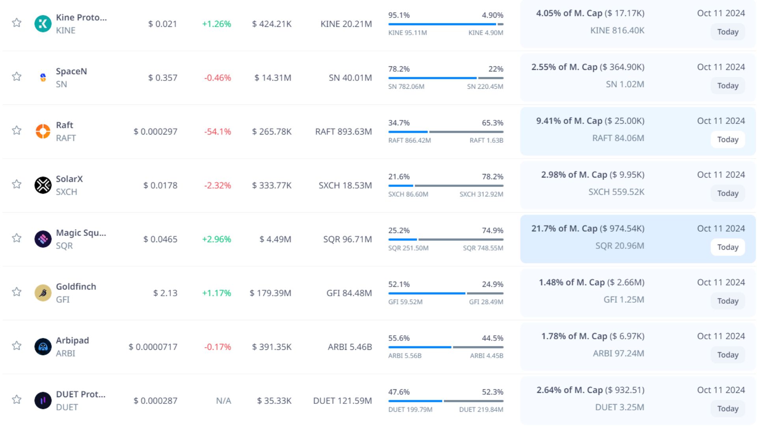This screenshot has width=757, height=426.
Task: Click the Today button for Magic Square
Action: tap(727, 247)
